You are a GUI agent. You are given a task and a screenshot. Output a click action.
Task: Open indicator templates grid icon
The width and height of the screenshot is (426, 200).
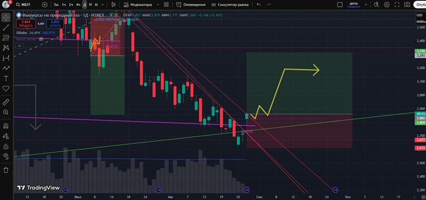(166, 5)
